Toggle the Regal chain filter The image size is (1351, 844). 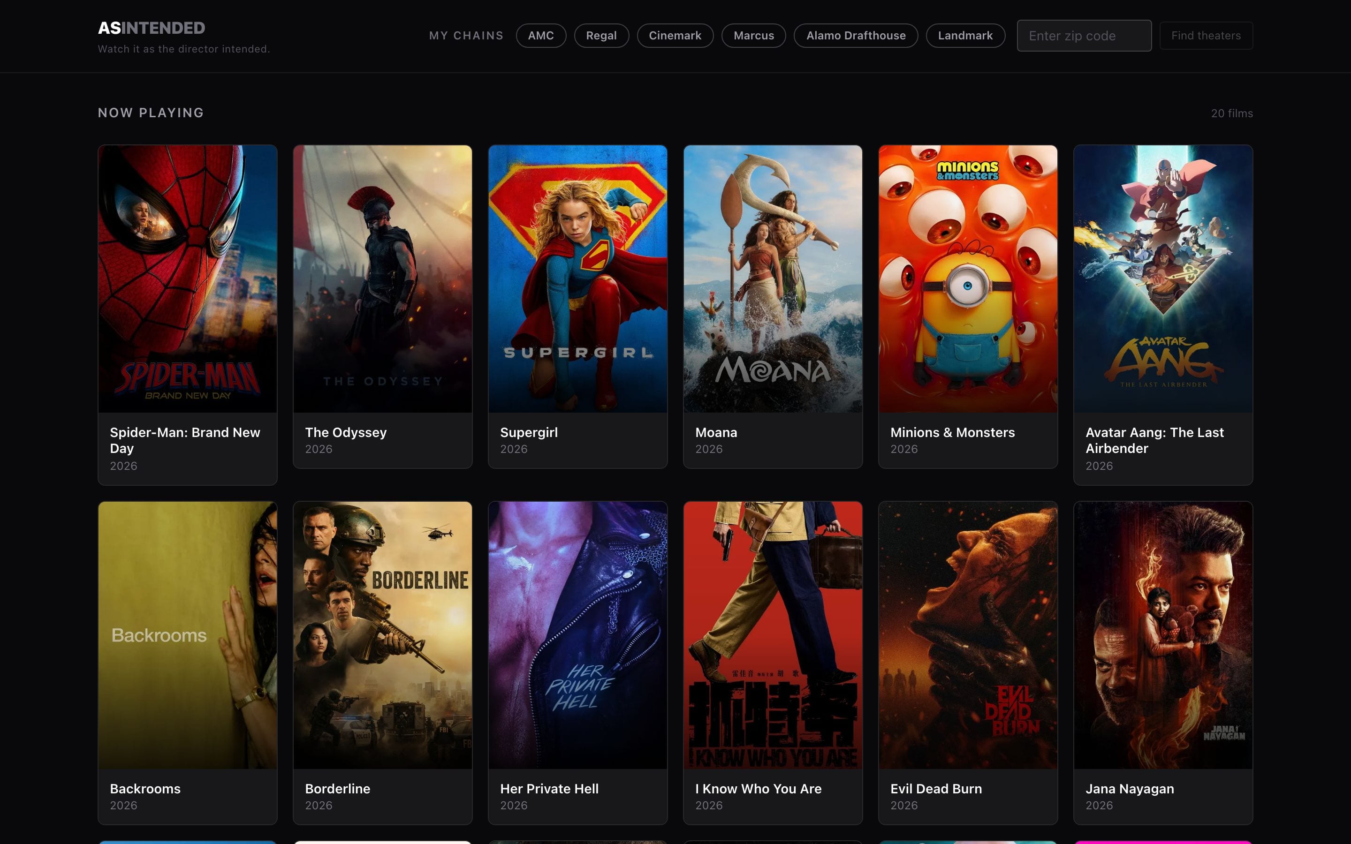click(x=601, y=36)
